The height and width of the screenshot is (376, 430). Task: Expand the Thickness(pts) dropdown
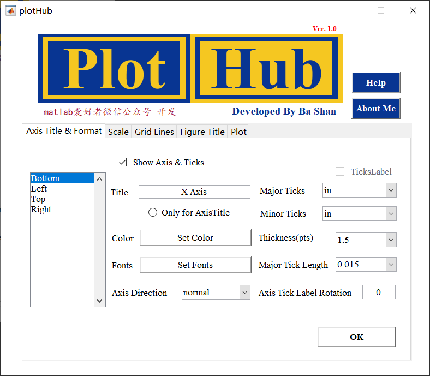(x=366, y=240)
